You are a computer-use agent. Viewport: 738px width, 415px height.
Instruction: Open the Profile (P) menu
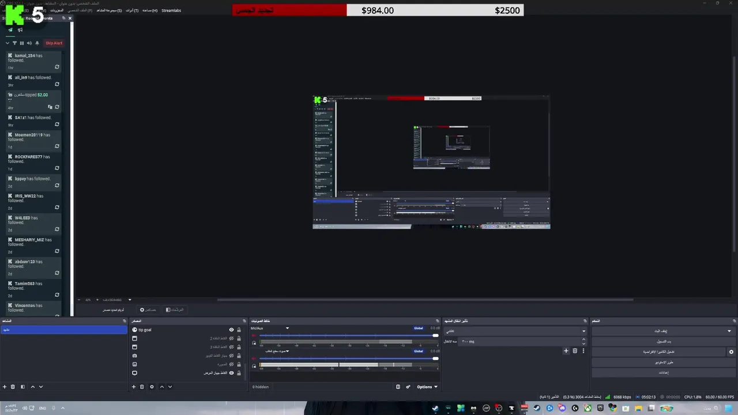tap(81, 10)
